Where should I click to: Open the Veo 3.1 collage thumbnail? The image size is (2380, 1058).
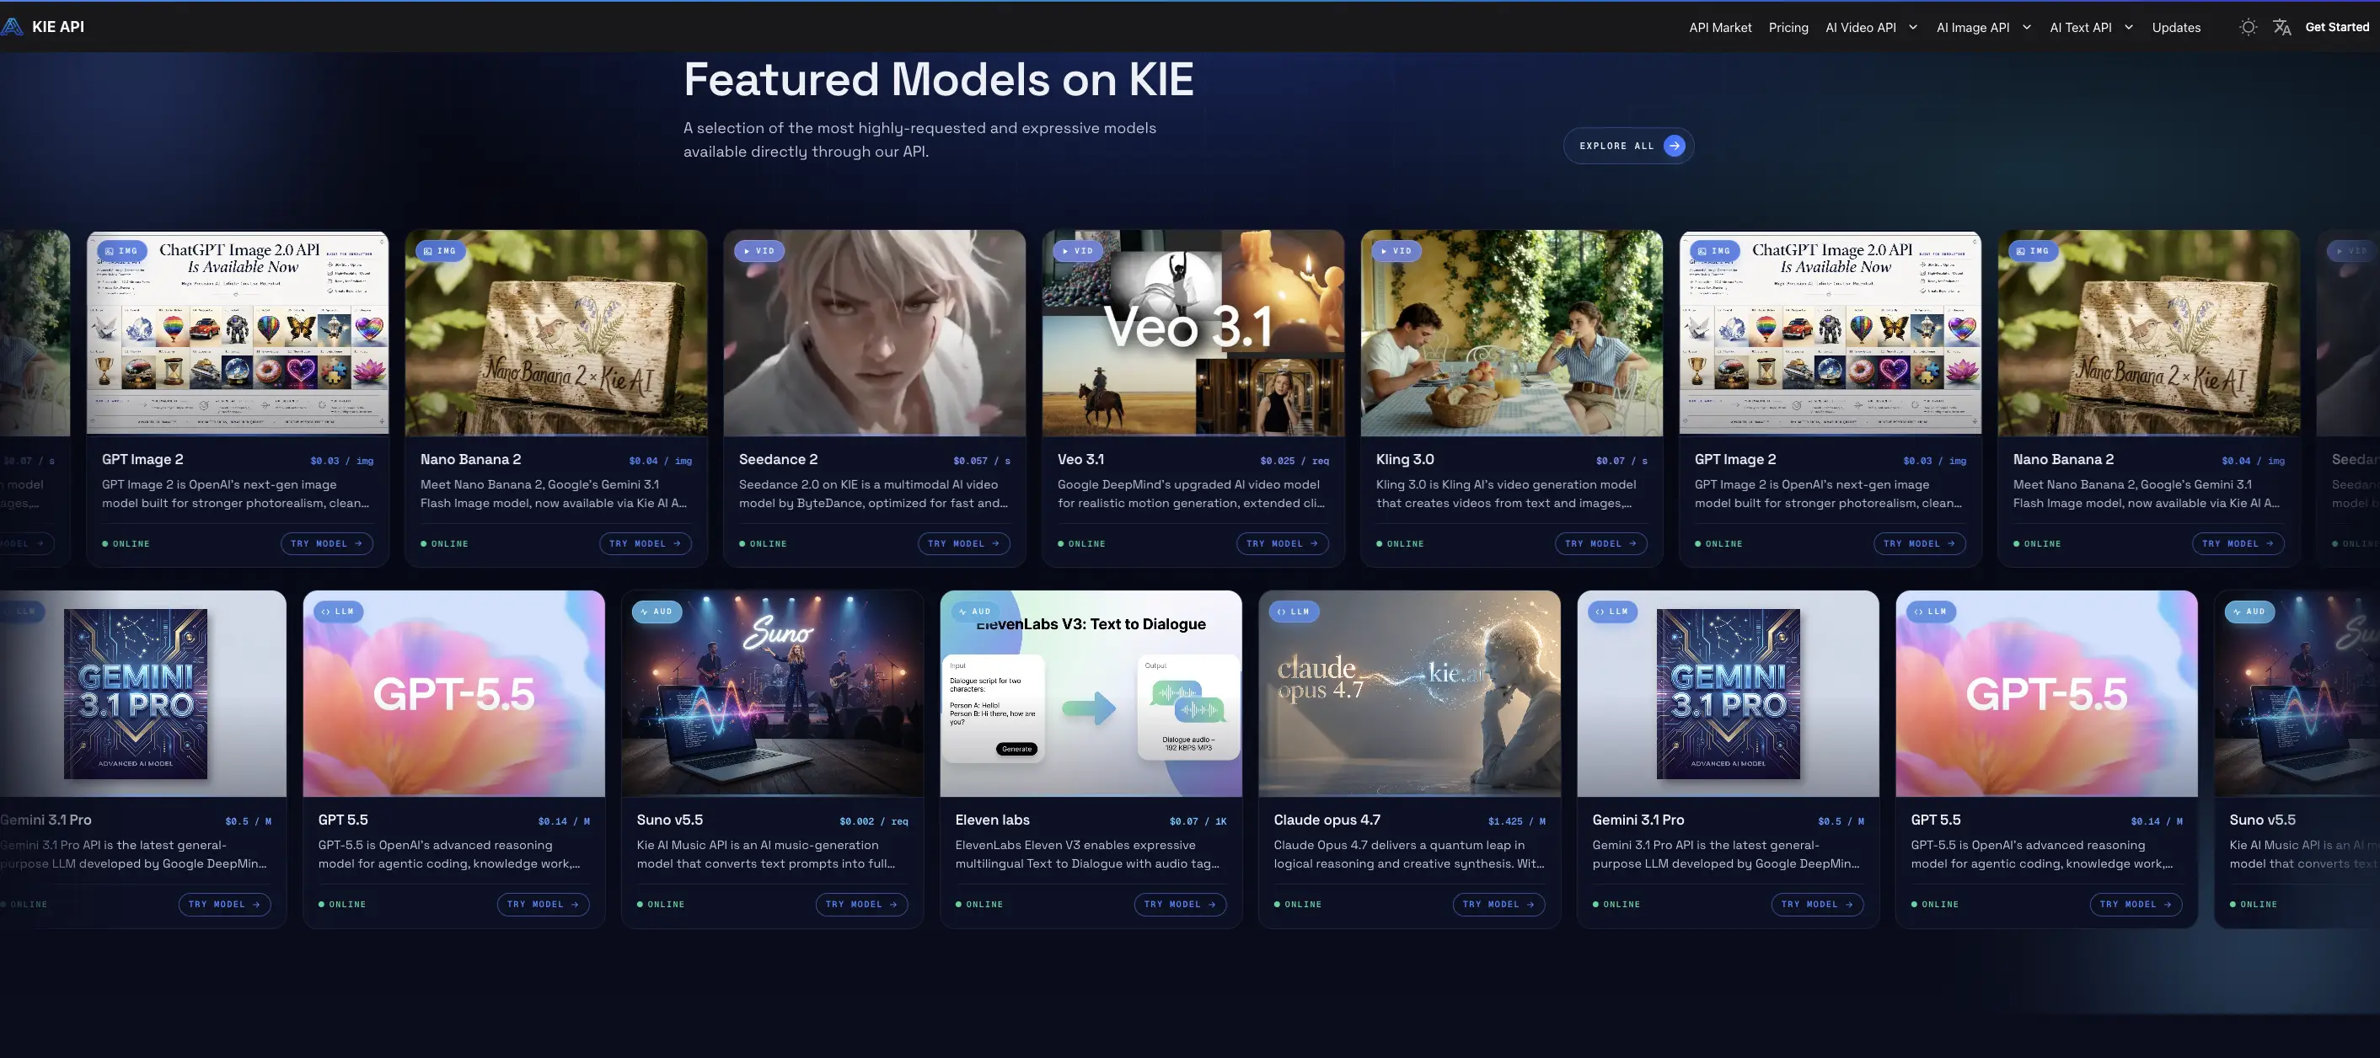click(1193, 333)
